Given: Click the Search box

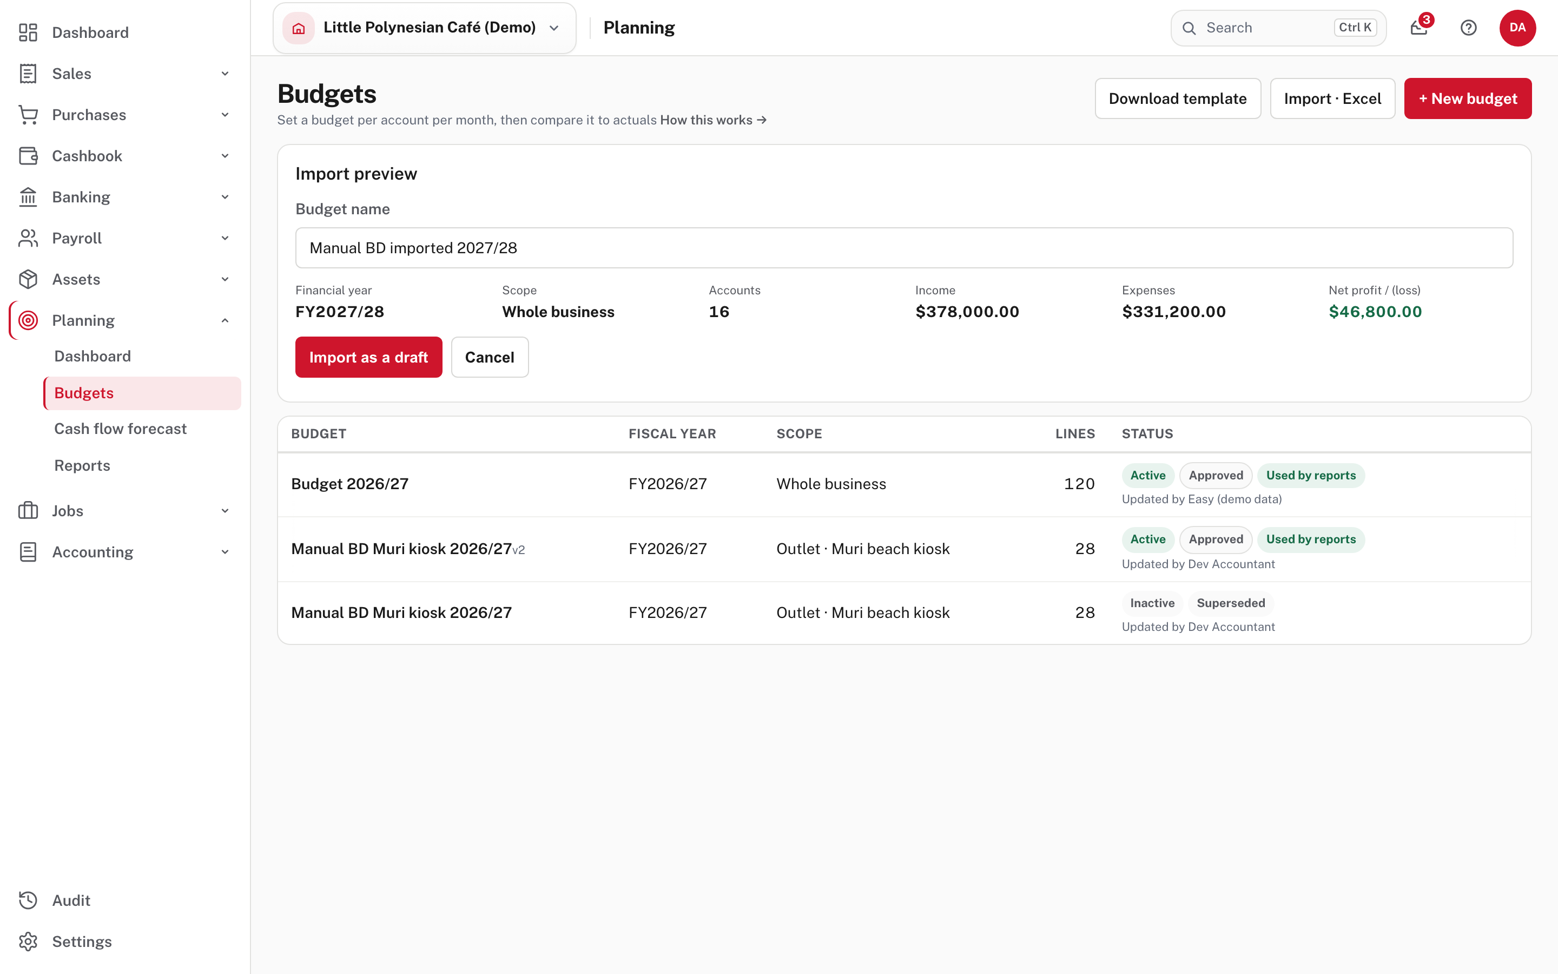Looking at the screenshot, I should [x=1278, y=28].
